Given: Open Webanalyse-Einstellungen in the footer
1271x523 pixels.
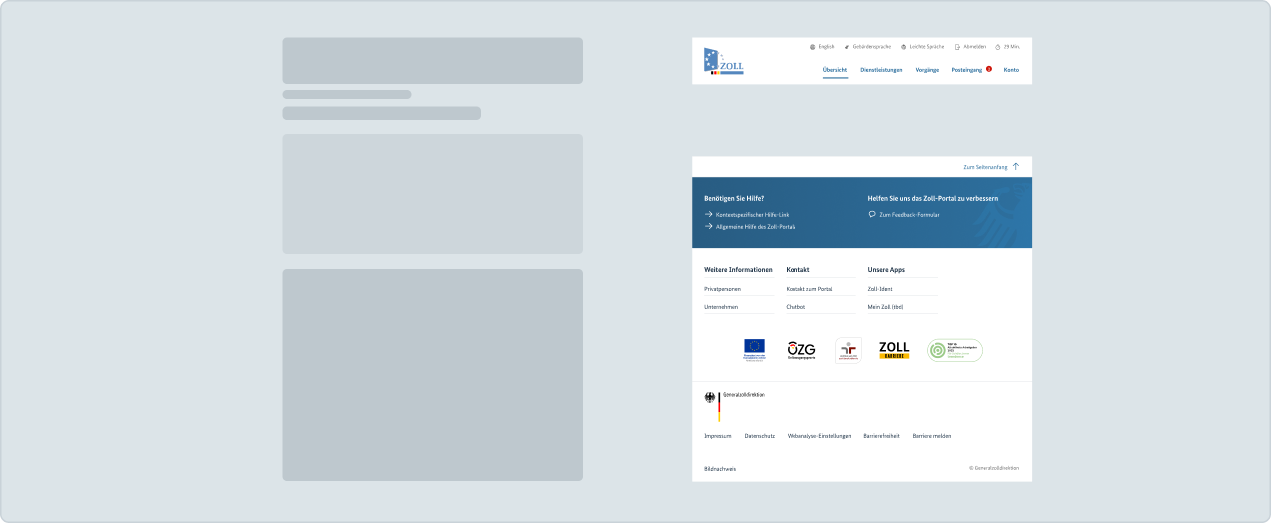Looking at the screenshot, I should pyautogui.click(x=819, y=436).
